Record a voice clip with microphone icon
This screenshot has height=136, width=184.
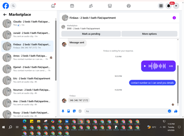point(63,111)
